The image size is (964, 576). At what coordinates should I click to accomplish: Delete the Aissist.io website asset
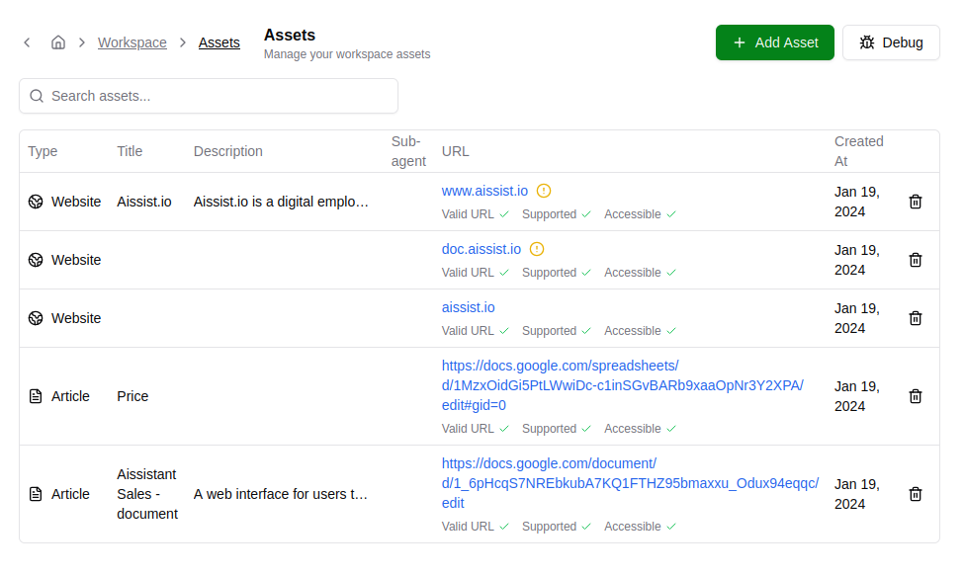click(x=916, y=202)
